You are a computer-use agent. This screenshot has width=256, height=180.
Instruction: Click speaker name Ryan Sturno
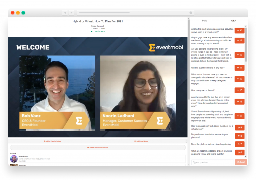click(x=23, y=156)
